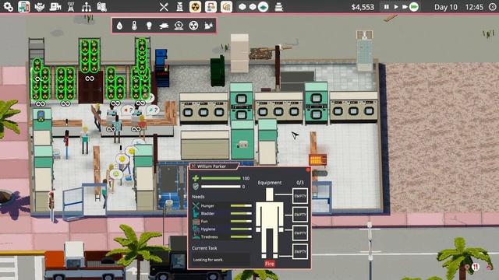Select the green fastest speed button
This screenshot has height=280, width=499.
pos(414,7)
